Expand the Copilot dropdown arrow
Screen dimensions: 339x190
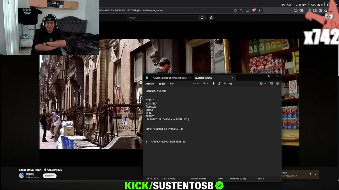265,84
